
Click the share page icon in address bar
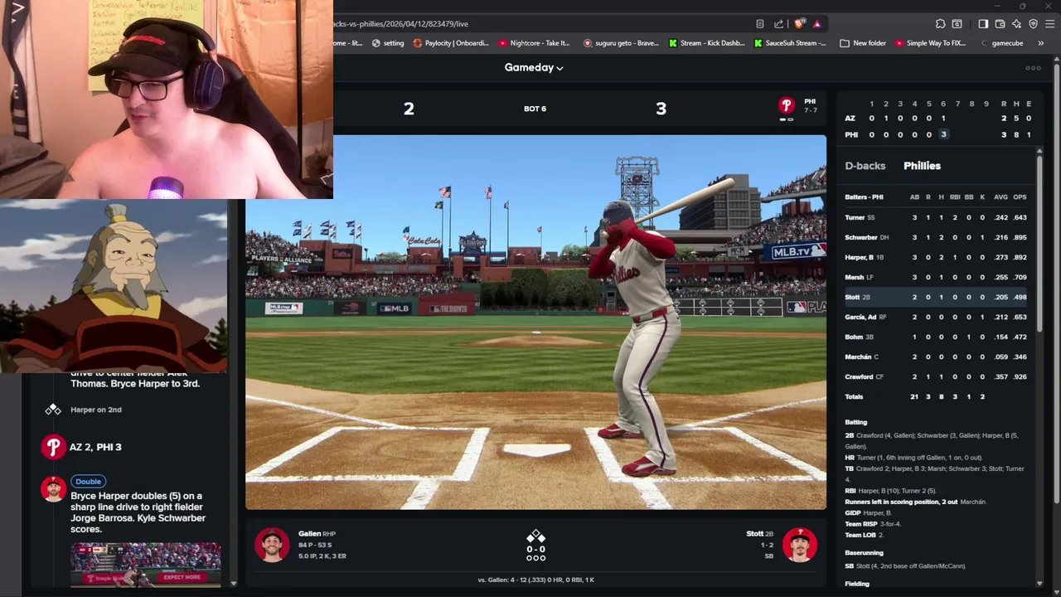pos(778,24)
